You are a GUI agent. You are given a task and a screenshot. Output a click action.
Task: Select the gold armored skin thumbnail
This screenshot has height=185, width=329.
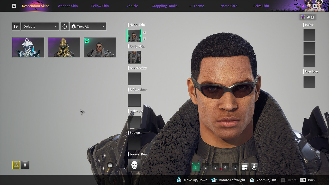[64, 48]
